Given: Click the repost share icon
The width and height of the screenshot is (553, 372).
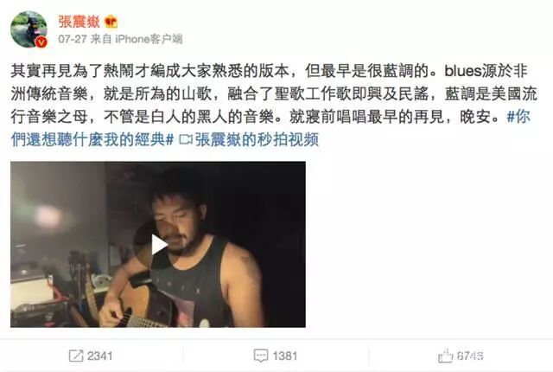Looking at the screenshot, I should (x=76, y=356).
